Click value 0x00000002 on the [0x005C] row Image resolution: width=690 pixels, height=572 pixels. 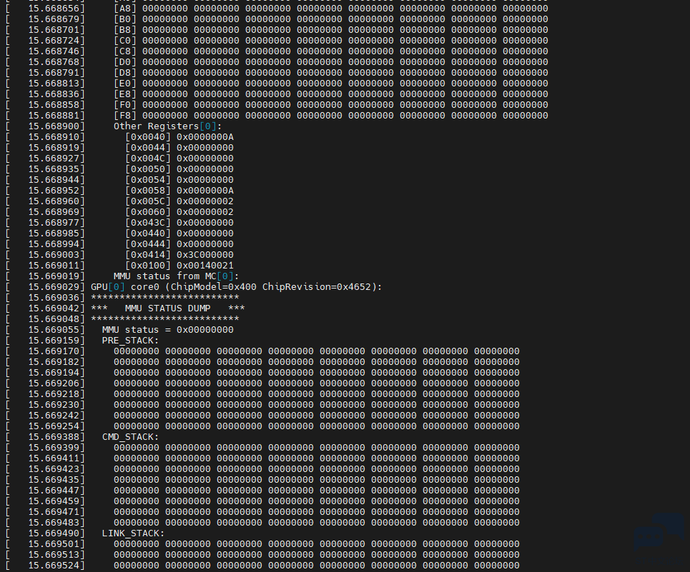[205, 201]
